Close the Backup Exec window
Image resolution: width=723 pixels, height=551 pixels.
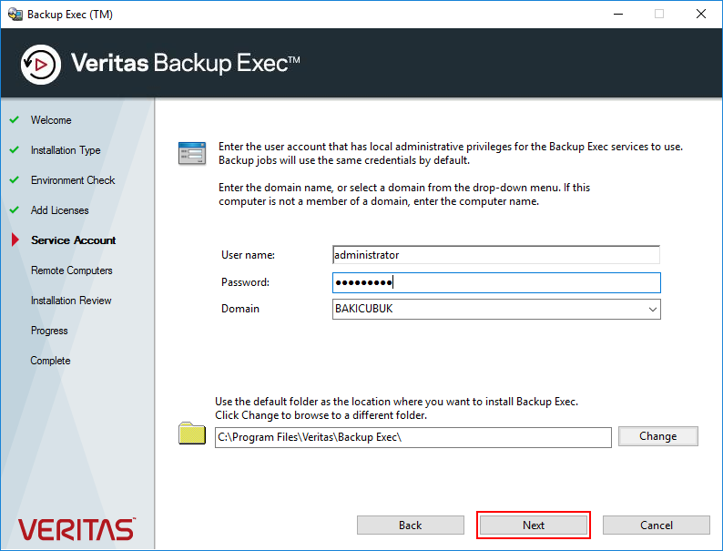pos(701,14)
